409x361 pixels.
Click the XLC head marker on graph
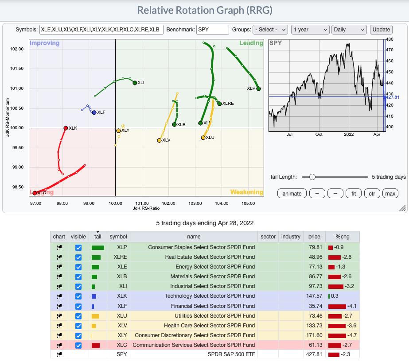point(35,193)
